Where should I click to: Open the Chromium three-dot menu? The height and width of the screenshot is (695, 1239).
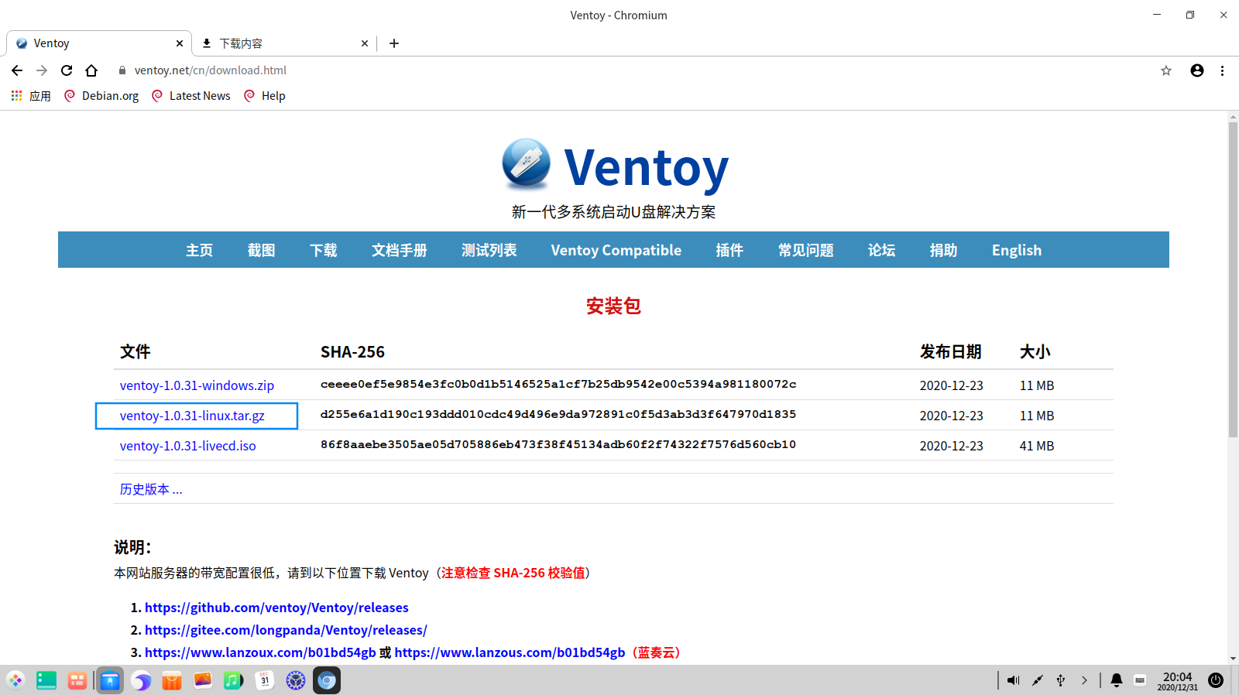click(x=1223, y=70)
